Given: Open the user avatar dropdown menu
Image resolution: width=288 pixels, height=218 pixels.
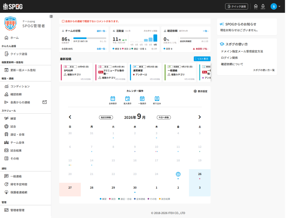Looking at the screenshot, I should pos(275,6).
